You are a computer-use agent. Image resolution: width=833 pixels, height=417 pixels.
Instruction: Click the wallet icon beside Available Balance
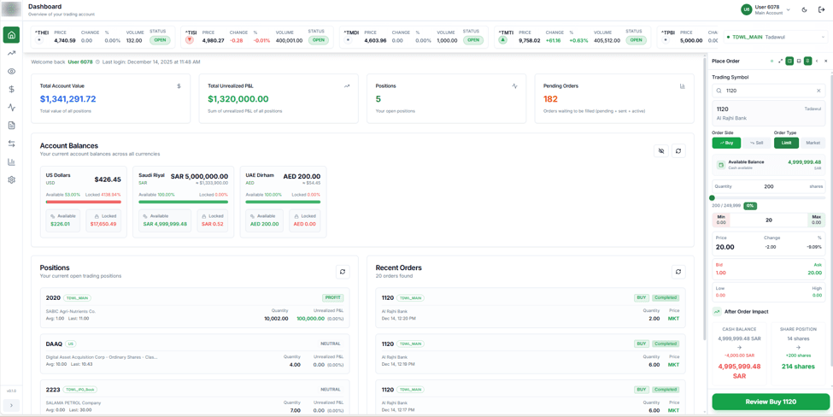click(x=721, y=165)
